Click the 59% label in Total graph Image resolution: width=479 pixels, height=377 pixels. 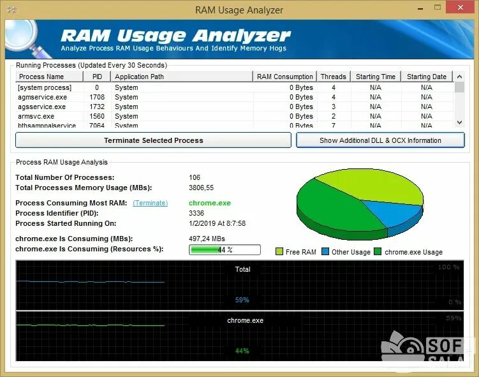(x=242, y=300)
